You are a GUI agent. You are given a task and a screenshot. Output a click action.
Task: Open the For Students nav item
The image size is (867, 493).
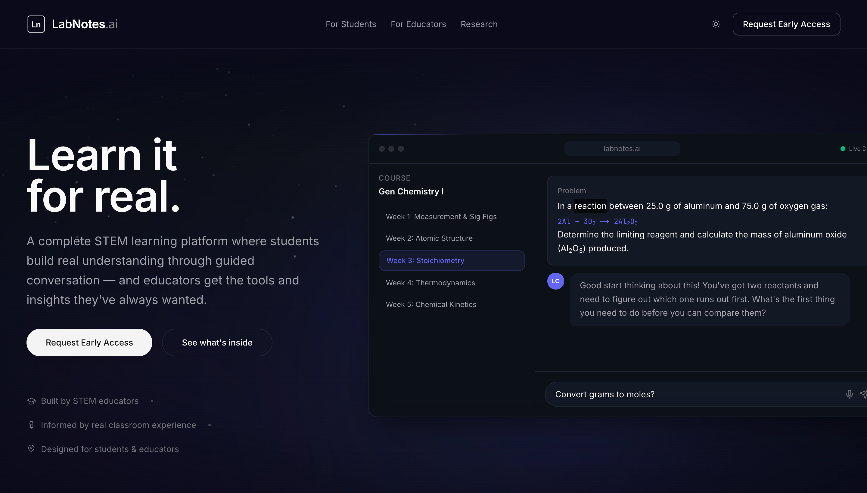350,24
